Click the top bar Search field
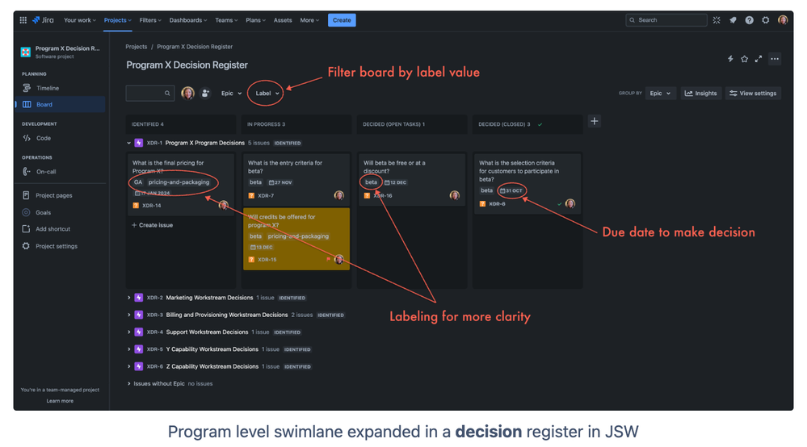807x447 pixels. pyautogui.click(x=666, y=20)
